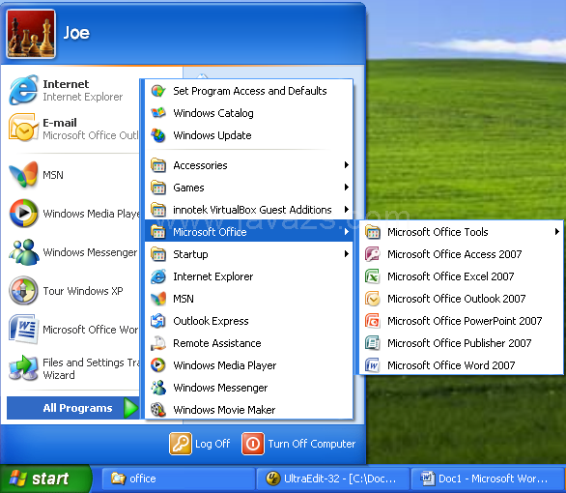The height and width of the screenshot is (493, 566).
Task: Click Tour Windows XP text
Action: (83, 291)
